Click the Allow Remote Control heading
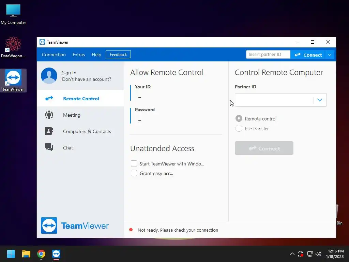 point(166,72)
